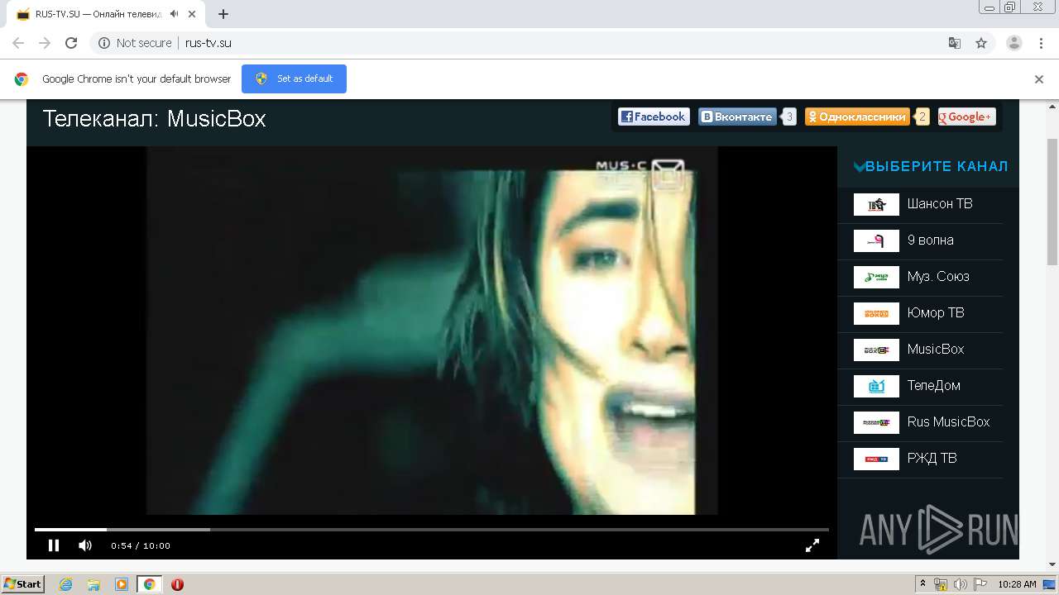
Task: Click the 9 волна channel logo
Action: click(876, 240)
